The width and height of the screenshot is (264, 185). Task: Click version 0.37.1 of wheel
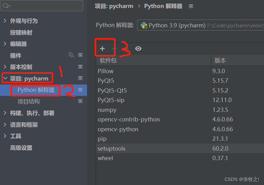(220, 158)
